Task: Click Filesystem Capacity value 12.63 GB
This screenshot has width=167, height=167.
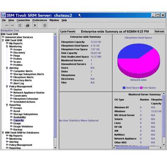Action: [96, 42]
